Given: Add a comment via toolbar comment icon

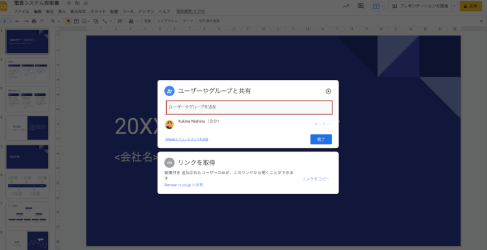Looking at the screenshot, I should tap(120, 21).
